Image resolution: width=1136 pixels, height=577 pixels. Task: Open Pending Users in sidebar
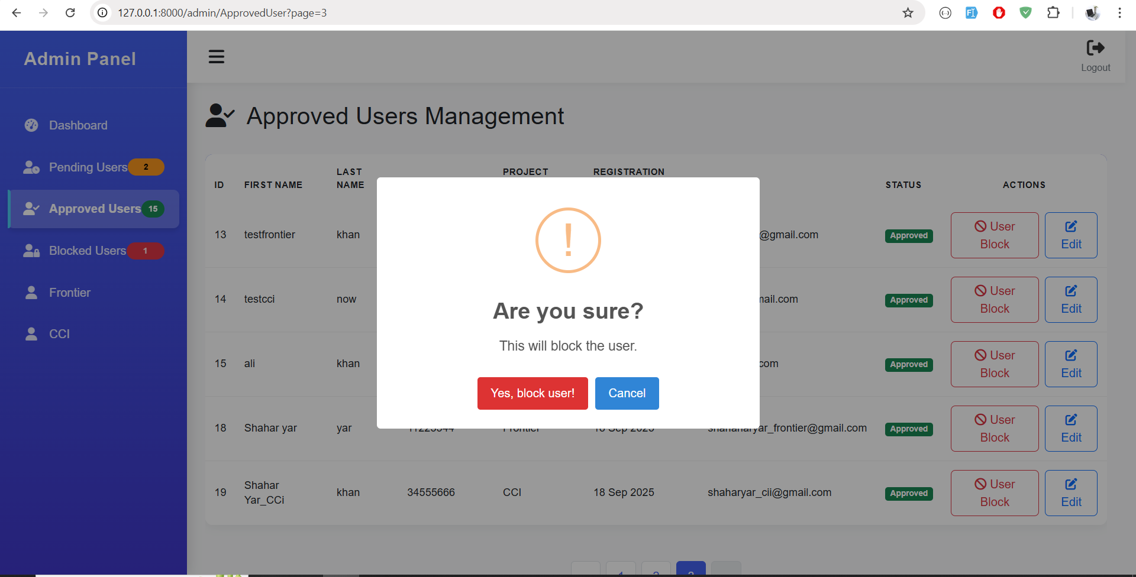88,167
